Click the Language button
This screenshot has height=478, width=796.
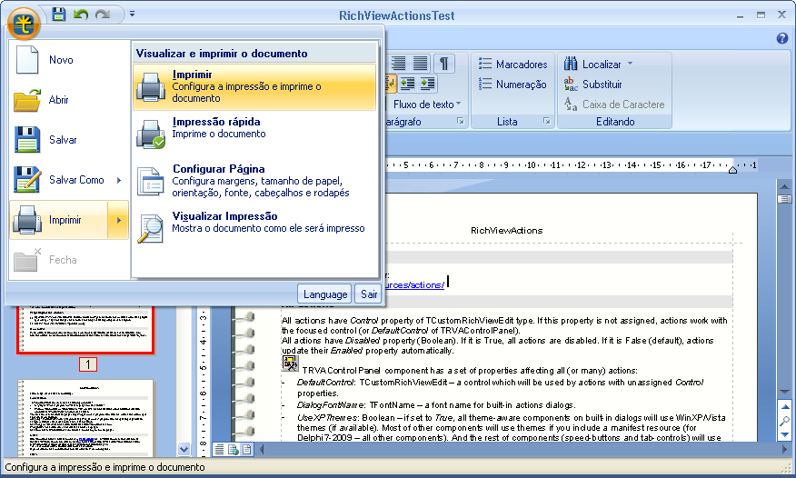[x=324, y=294]
